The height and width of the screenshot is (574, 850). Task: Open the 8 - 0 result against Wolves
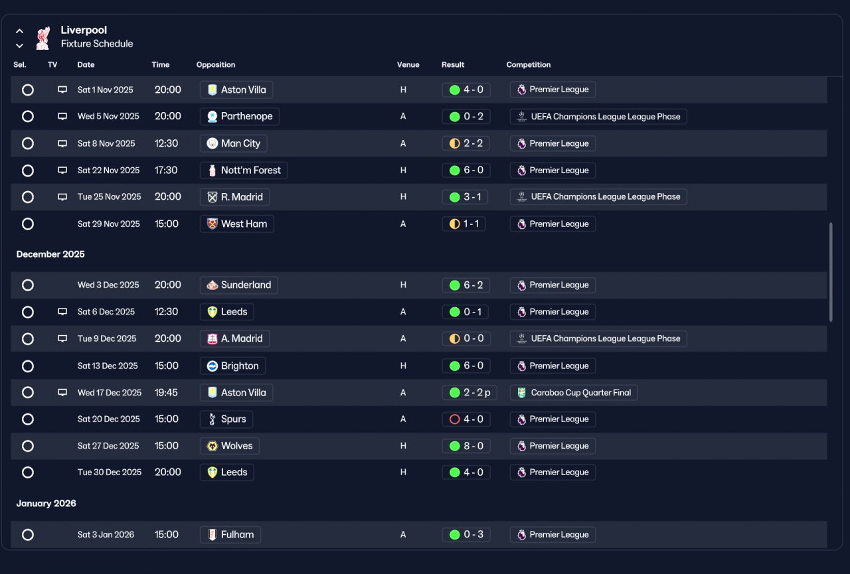466,446
